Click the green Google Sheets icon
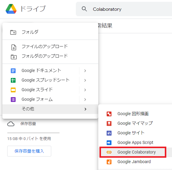This screenshot has height=170, width=172. tap(13, 80)
